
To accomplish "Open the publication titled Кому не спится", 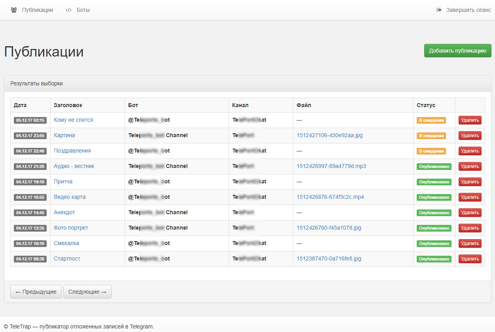I will [x=74, y=120].
